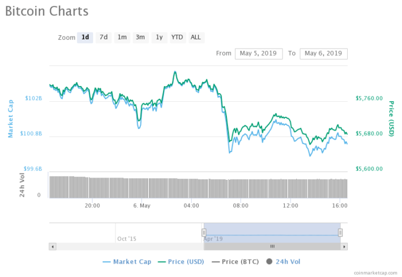Grab the right range selector handle

(340, 232)
